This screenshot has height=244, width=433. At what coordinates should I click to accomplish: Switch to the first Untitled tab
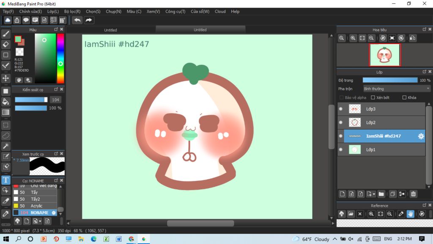[110, 30]
